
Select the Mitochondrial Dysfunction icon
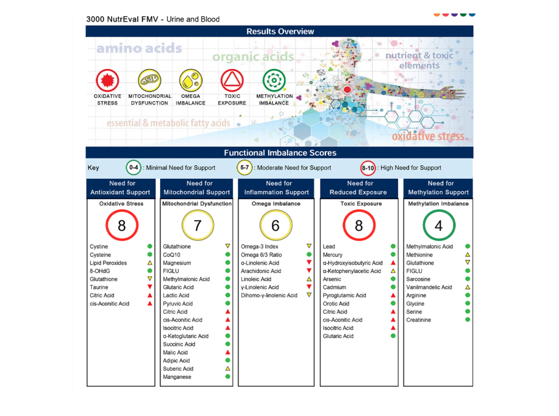click(150, 80)
